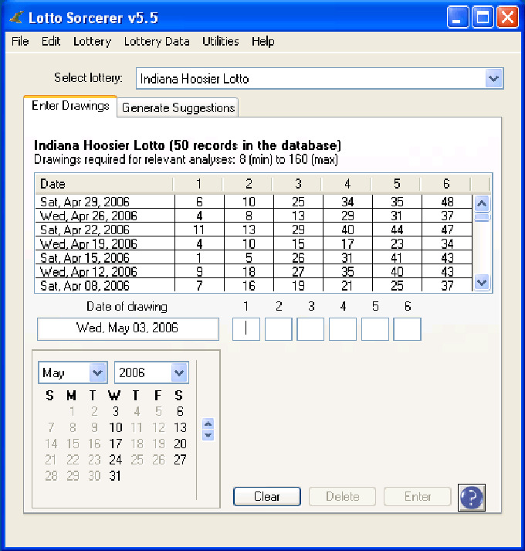Click the Date column header
This screenshot has height=551, width=525.
104,184
